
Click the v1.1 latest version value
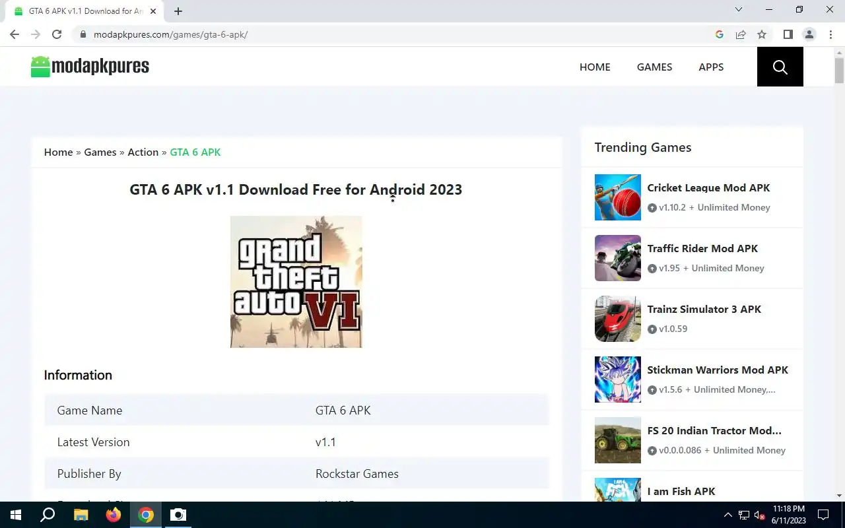tap(325, 442)
